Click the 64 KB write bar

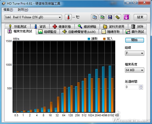65,100
